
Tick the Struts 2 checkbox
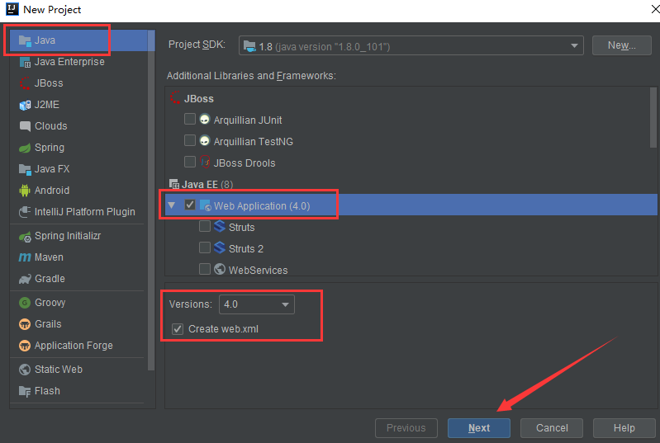[205, 247]
